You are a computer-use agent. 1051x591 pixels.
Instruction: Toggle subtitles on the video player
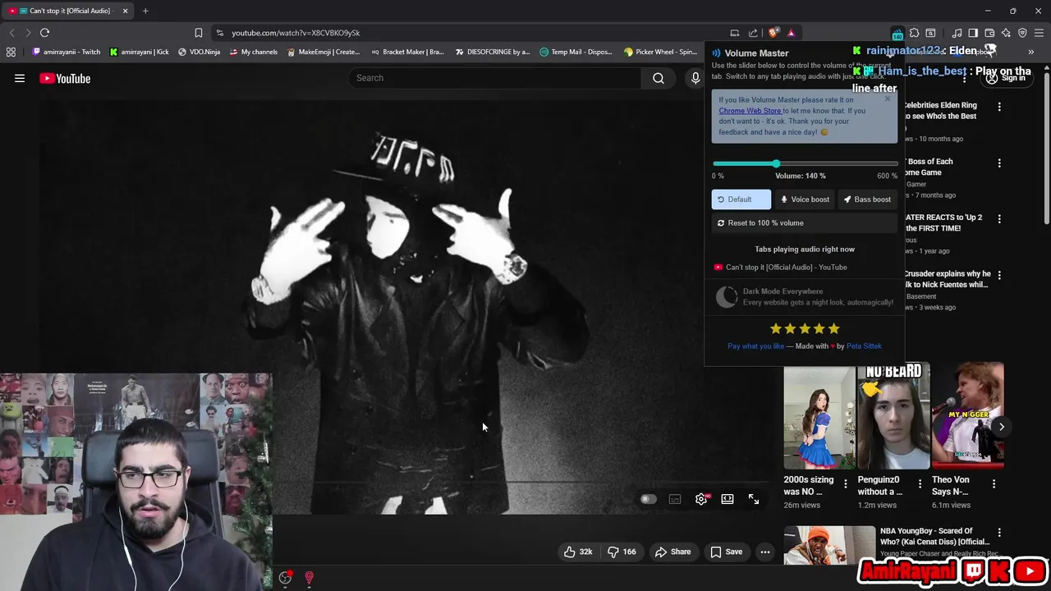pyautogui.click(x=675, y=499)
